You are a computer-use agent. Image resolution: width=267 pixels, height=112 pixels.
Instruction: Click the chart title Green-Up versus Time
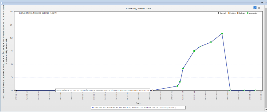coord(138,9)
